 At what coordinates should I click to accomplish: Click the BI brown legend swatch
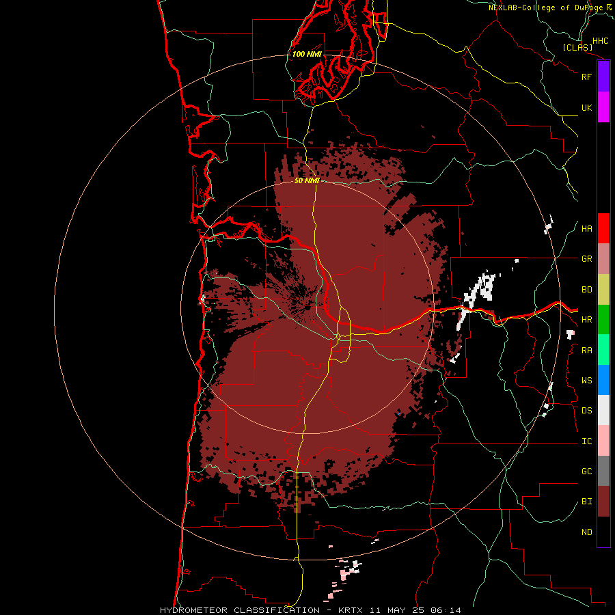coord(603,502)
